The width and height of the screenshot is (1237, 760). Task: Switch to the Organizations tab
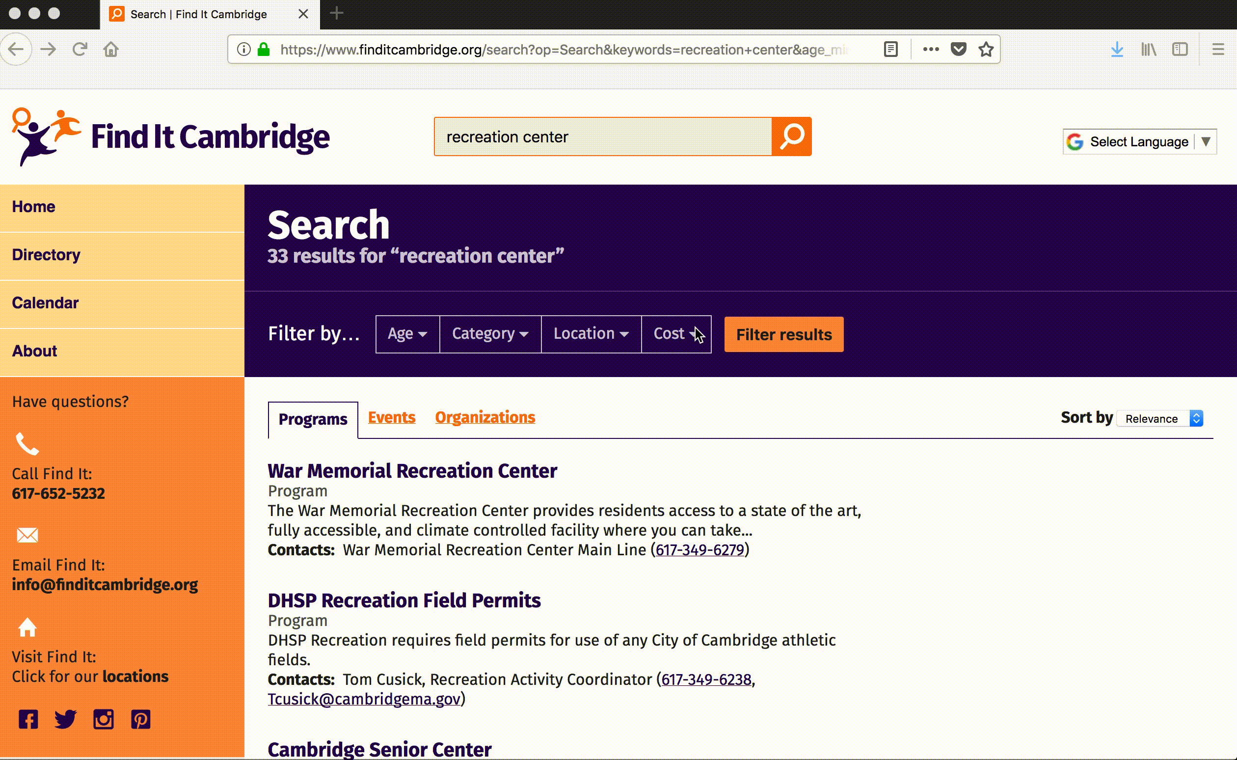pyautogui.click(x=485, y=417)
